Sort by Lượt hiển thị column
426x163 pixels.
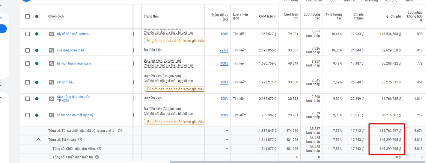click(x=291, y=16)
